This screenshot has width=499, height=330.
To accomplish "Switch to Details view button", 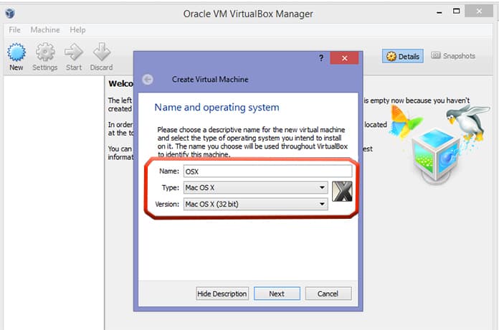I will (x=403, y=56).
